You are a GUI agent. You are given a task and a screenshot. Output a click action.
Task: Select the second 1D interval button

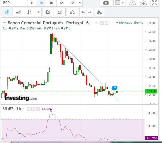pos(72,3)
